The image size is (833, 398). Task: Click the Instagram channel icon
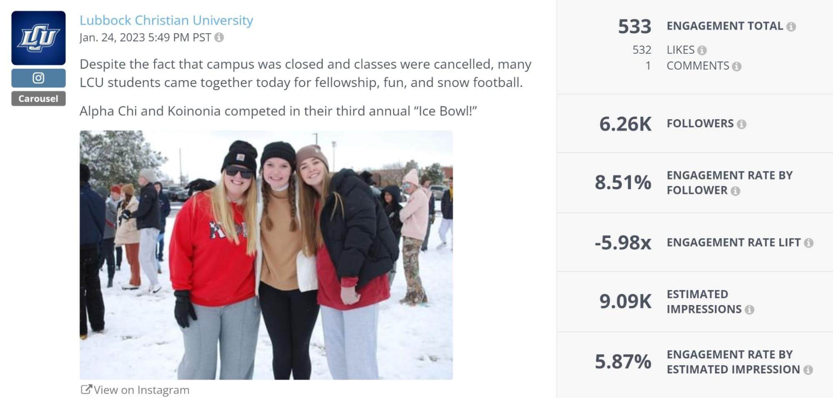click(x=38, y=77)
